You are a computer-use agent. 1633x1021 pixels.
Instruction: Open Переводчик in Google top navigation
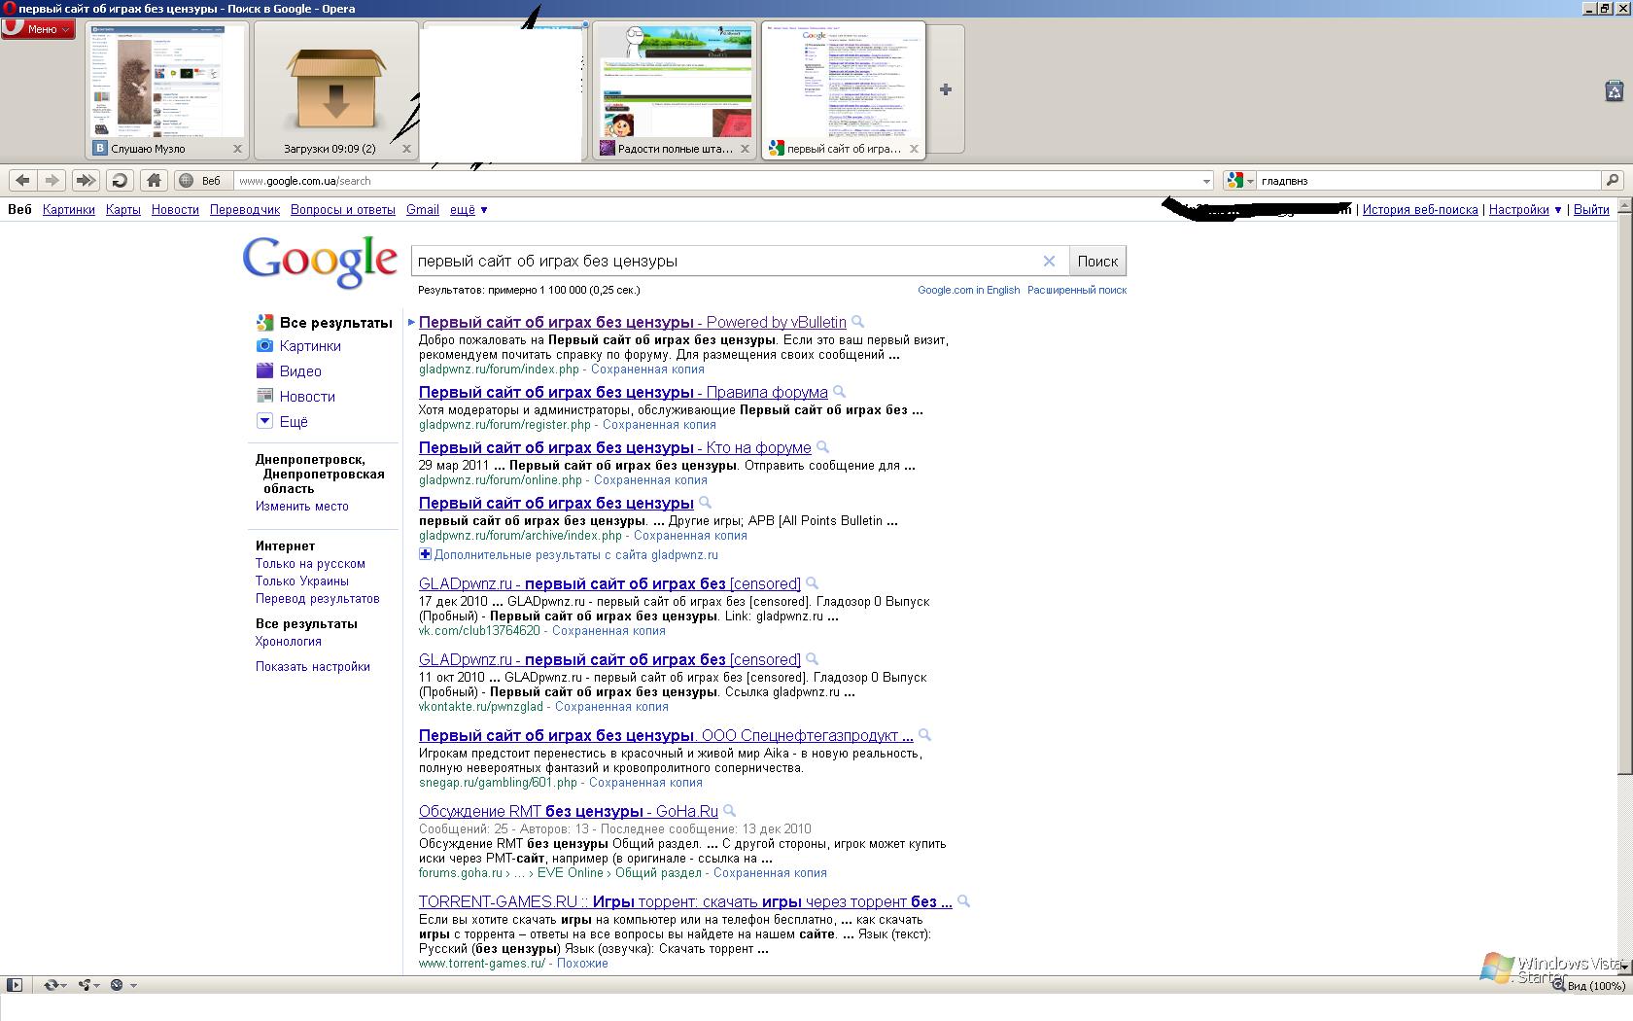pyautogui.click(x=245, y=209)
